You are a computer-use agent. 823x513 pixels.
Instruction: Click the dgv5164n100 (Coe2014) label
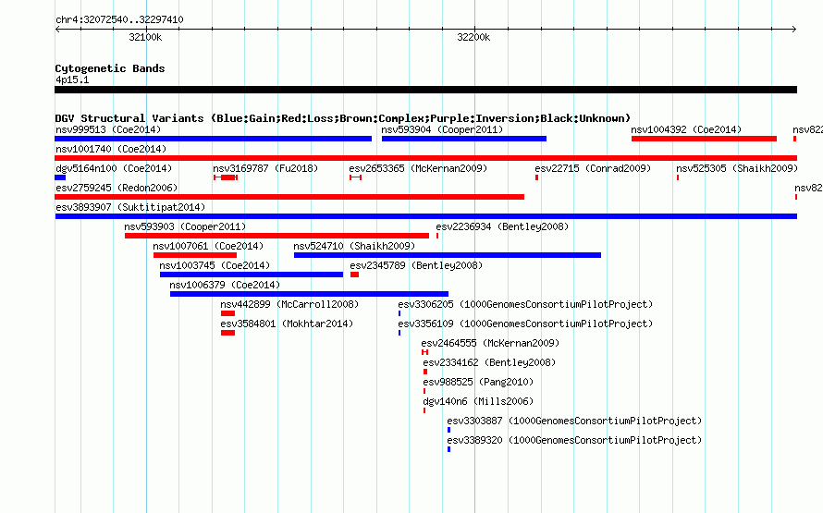click(114, 168)
